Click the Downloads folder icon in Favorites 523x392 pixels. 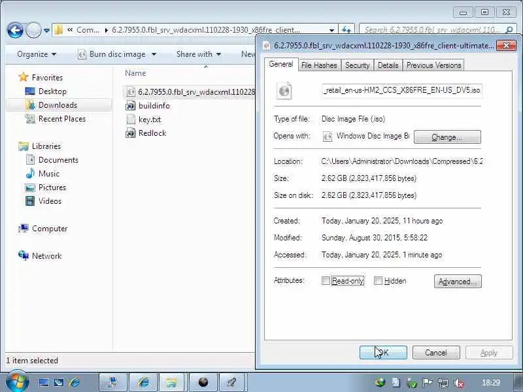30,105
